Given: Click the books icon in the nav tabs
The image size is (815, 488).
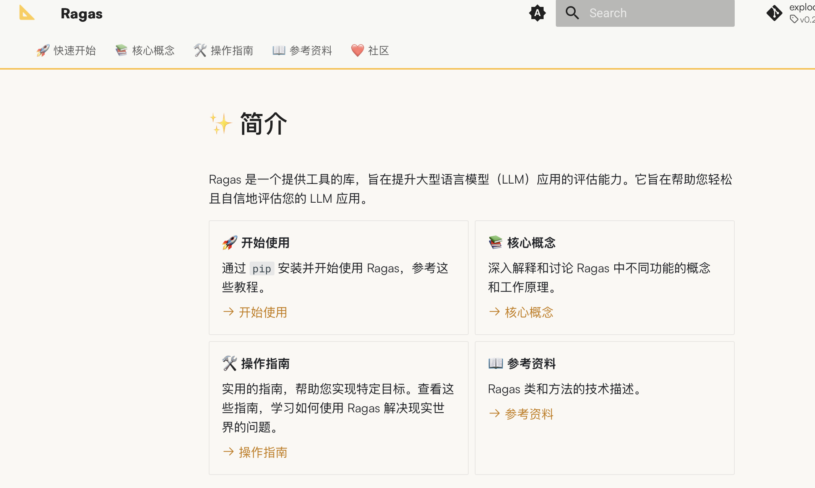Looking at the screenshot, I should (122, 50).
